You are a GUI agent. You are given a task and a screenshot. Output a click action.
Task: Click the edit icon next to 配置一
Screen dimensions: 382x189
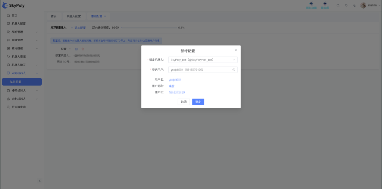(76, 49)
